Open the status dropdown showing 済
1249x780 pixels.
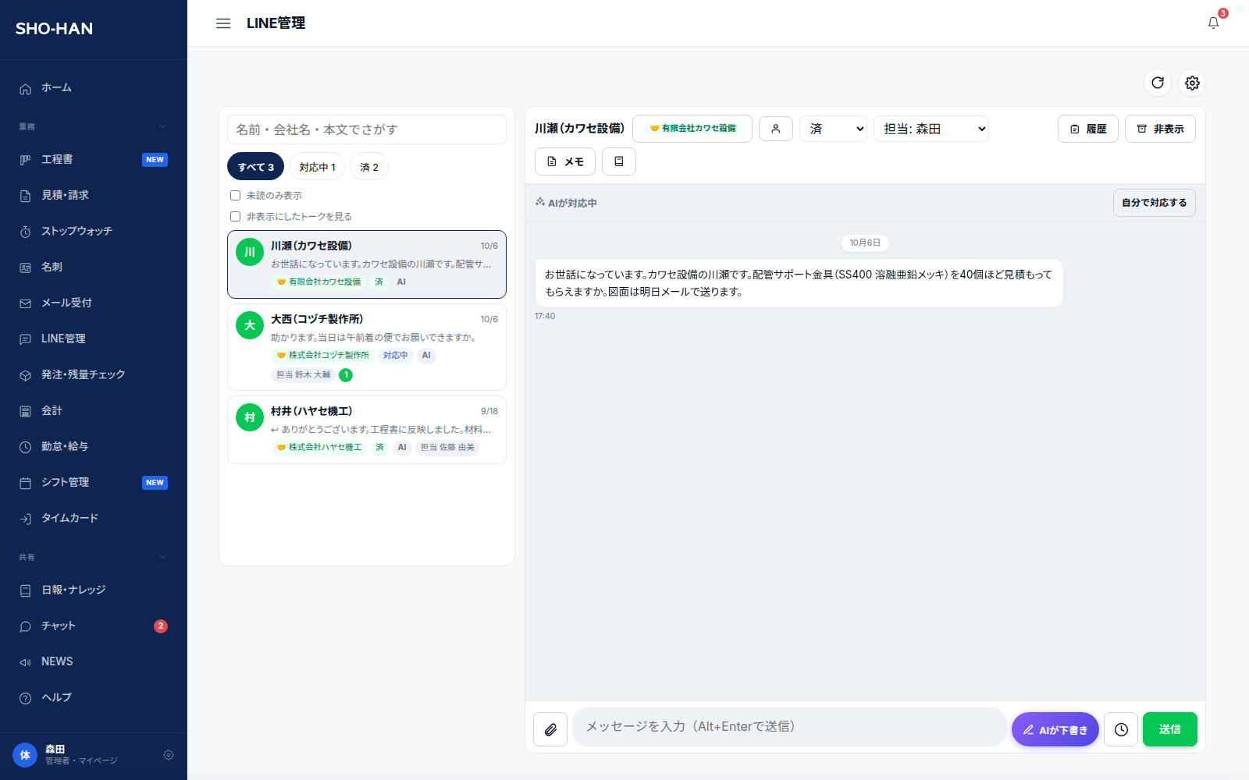833,129
